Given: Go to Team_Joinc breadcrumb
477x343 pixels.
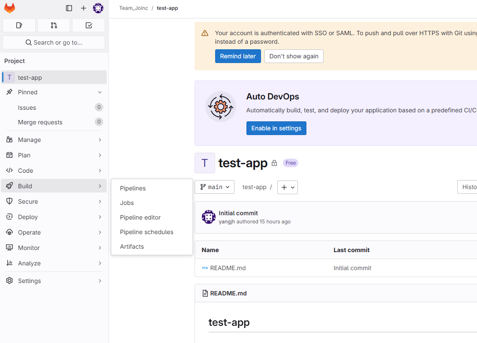Looking at the screenshot, I should 134,8.
